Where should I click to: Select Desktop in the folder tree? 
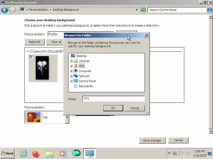[x=81, y=56]
